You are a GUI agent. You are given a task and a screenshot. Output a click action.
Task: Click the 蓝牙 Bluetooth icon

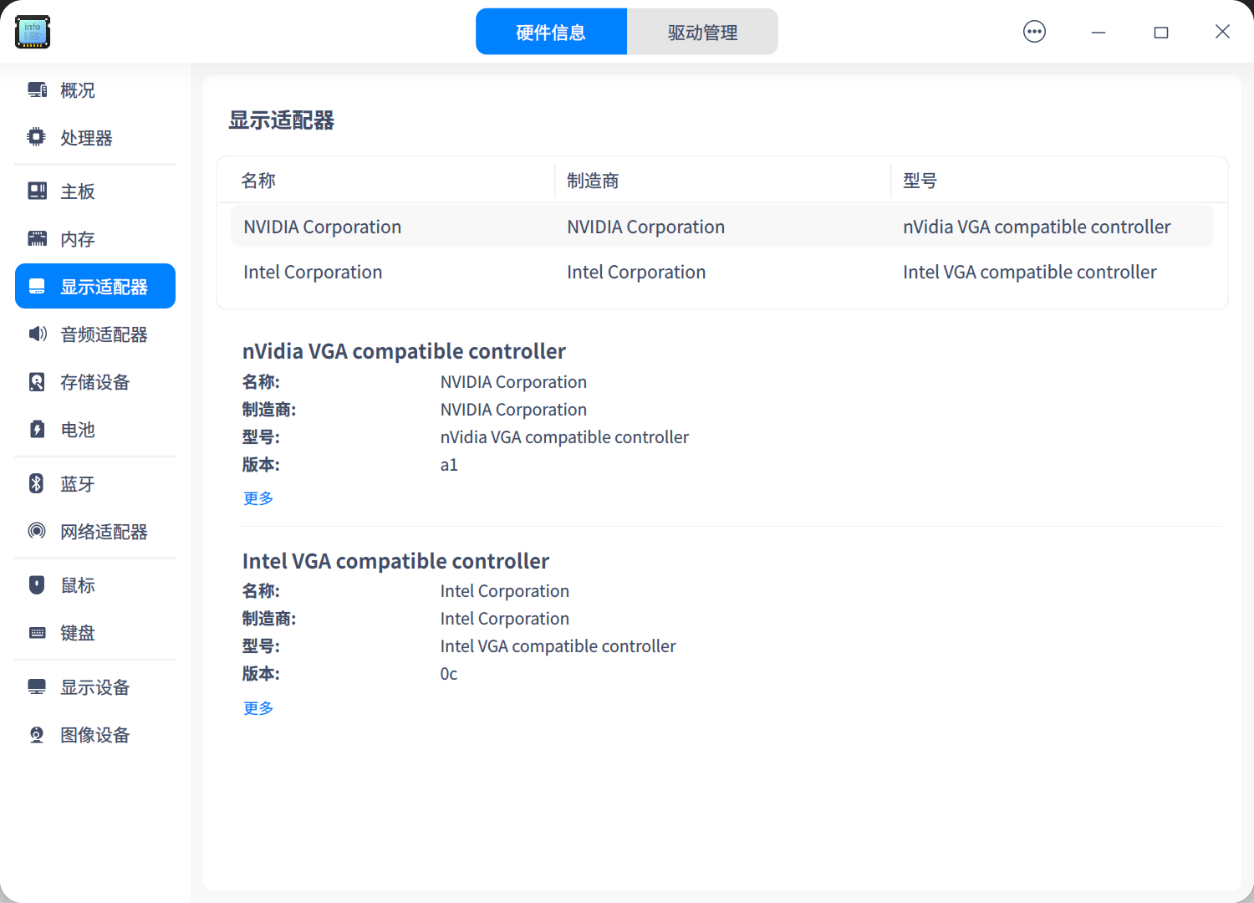coord(37,483)
